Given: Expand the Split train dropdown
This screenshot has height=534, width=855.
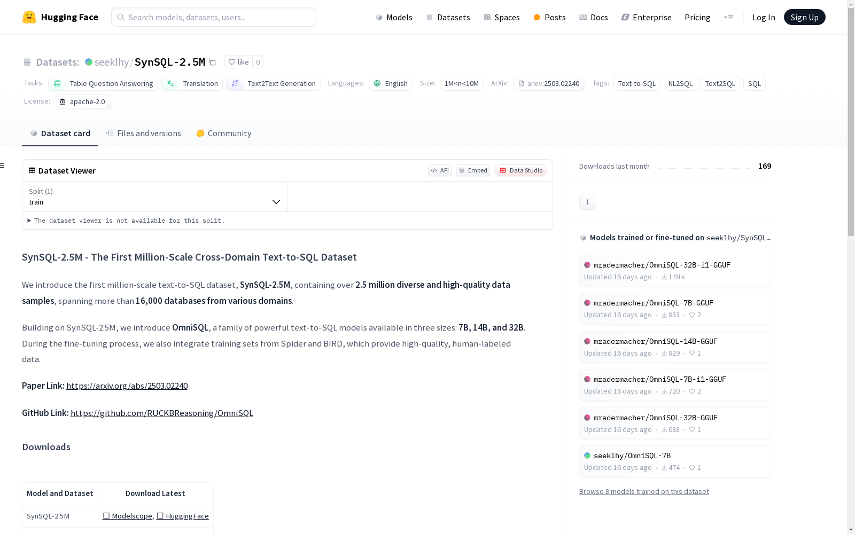Looking at the screenshot, I should (x=154, y=197).
